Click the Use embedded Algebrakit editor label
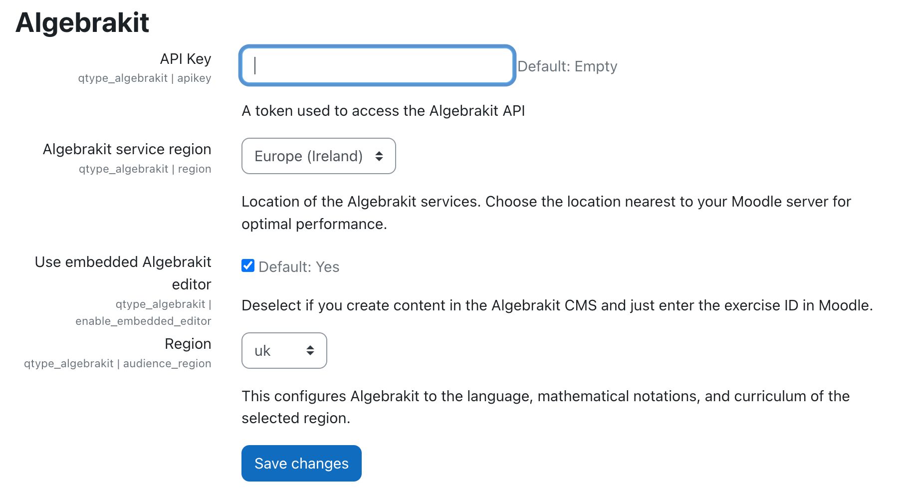Screen dimensions: 902x495 point(123,272)
